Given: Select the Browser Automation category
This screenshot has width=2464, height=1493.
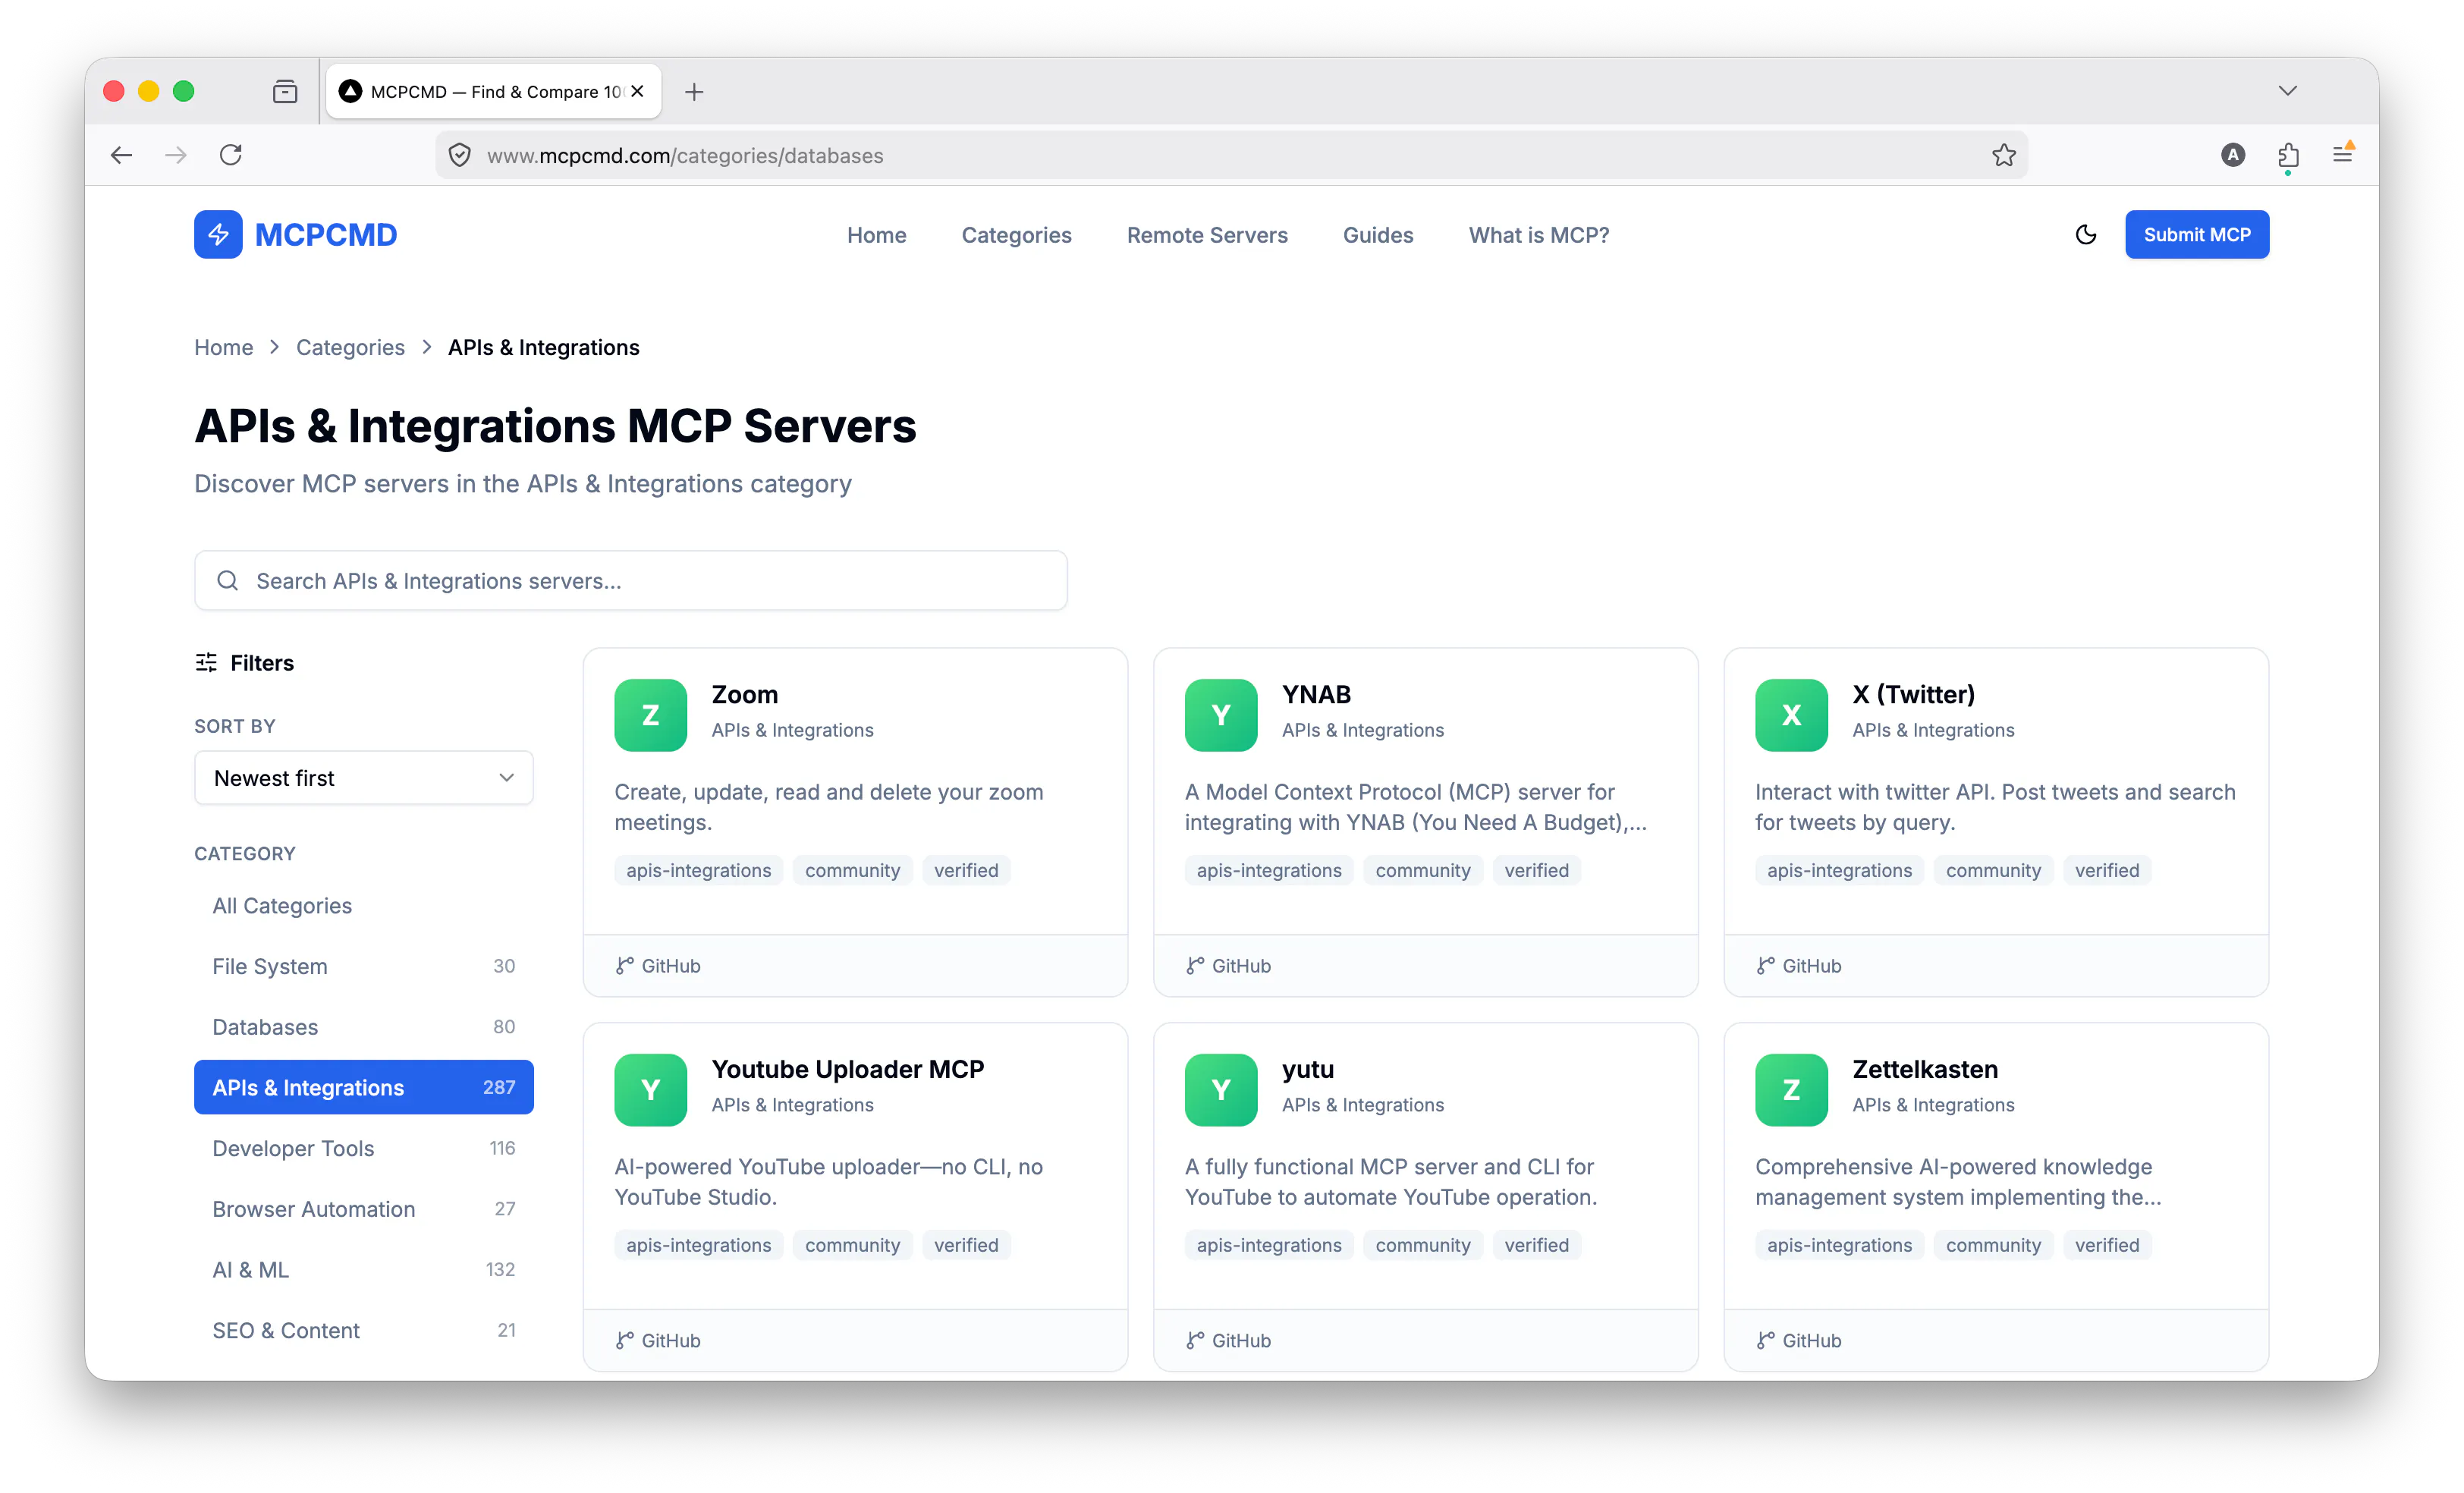Looking at the screenshot, I should point(364,1209).
